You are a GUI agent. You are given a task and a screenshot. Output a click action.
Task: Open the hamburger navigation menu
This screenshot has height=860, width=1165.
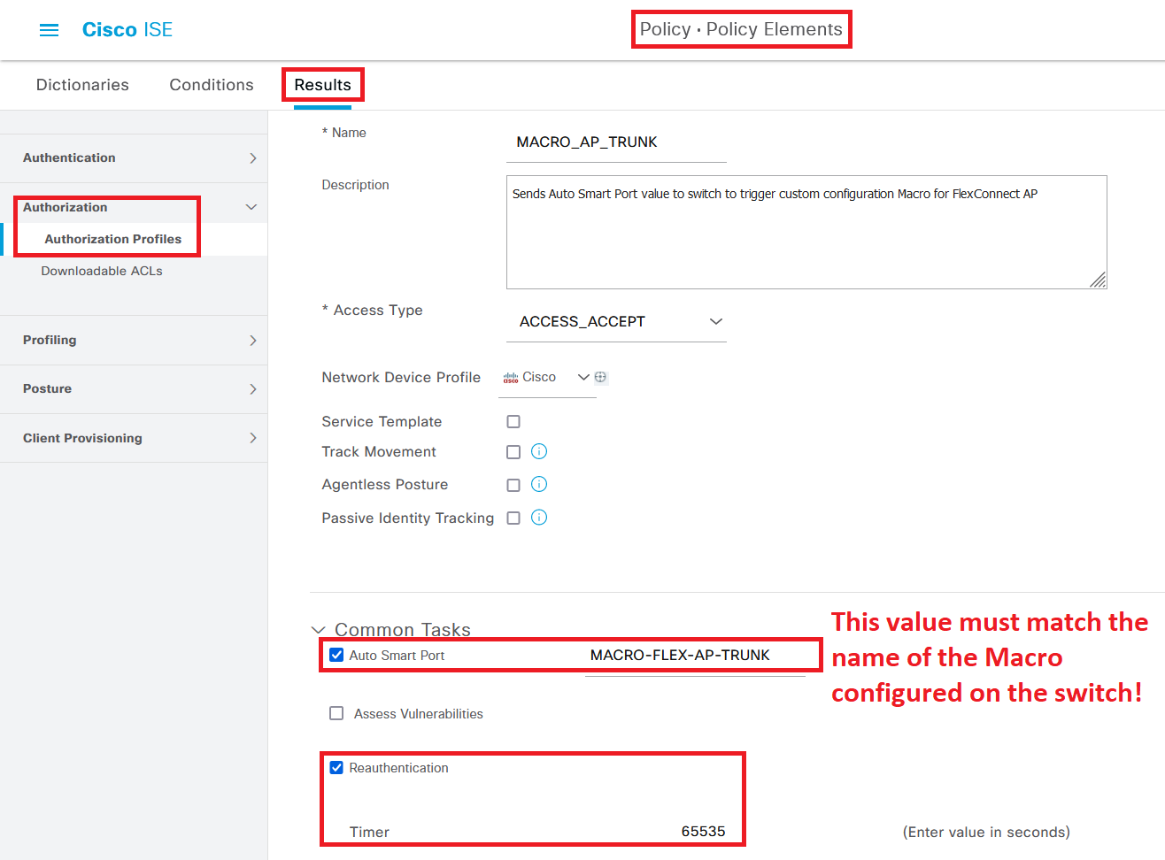click(49, 29)
